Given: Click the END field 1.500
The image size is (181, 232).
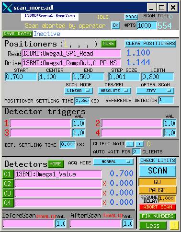Looking at the screenshot, I should click(x=88, y=77).
